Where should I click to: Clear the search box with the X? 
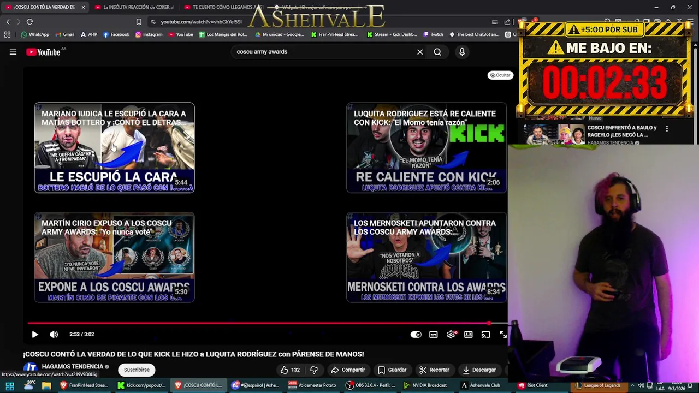pos(420,52)
